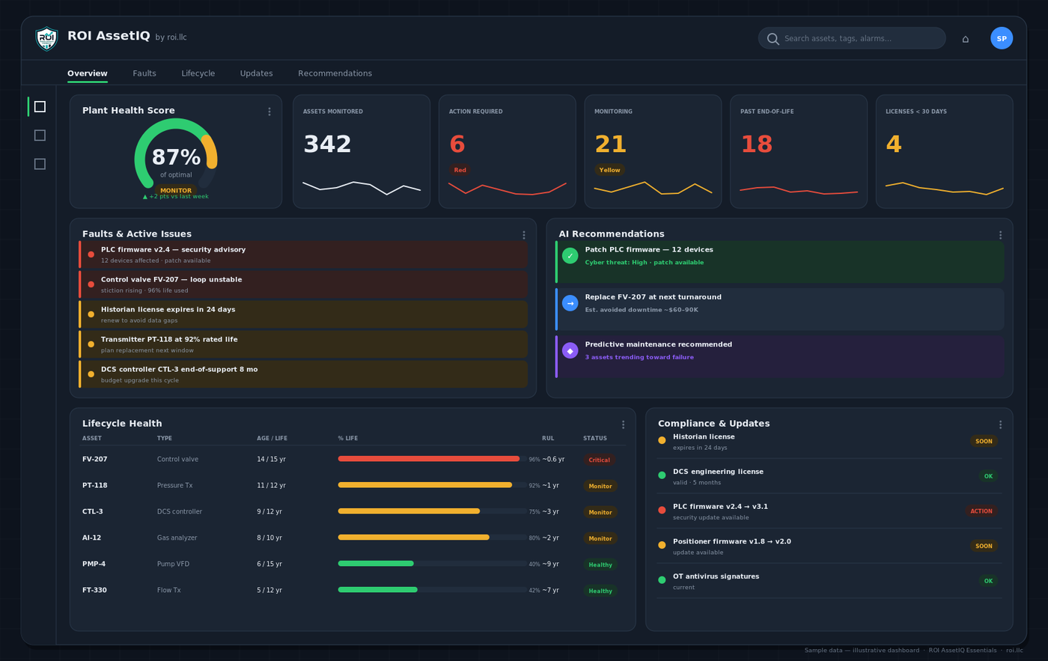Click yellow dot on DCS controller CTL-3 fault
This screenshot has height=661, width=1048.
(x=91, y=374)
